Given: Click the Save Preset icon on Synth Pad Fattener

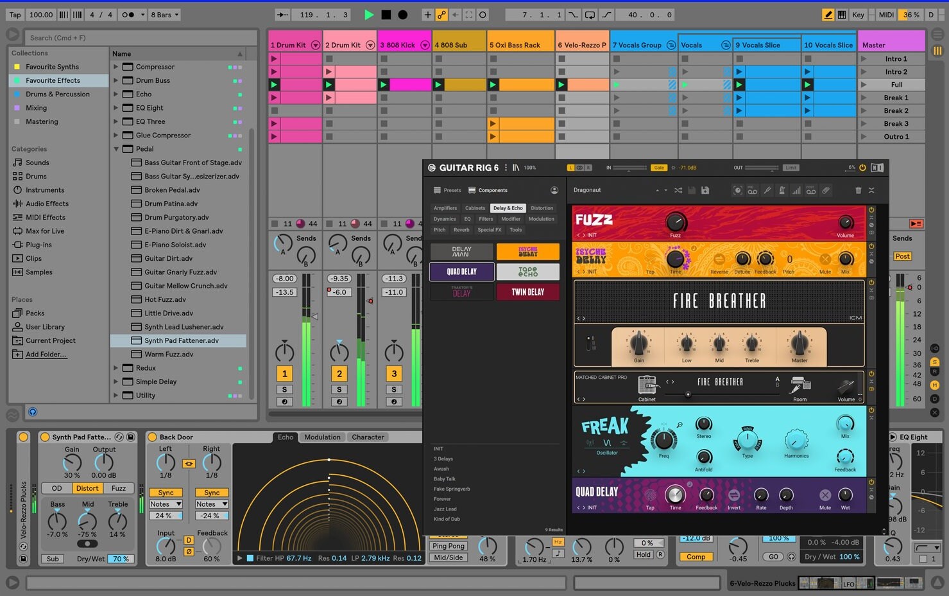Looking at the screenshot, I should (x=131, y=437).
